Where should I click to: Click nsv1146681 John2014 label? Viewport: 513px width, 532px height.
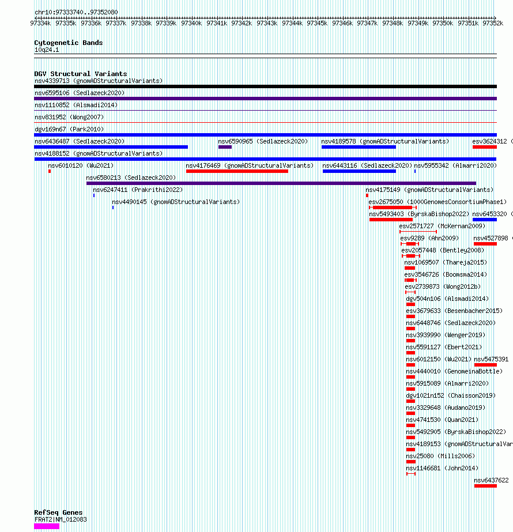click(x=442, y=468)
